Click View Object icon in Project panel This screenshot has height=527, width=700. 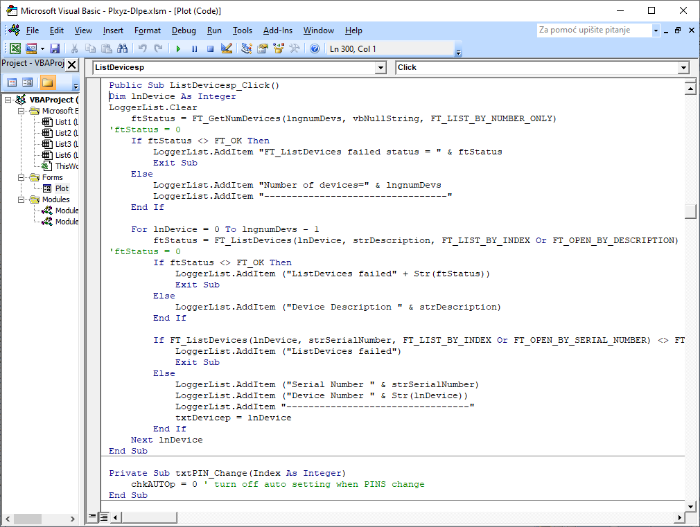[28, 82]
